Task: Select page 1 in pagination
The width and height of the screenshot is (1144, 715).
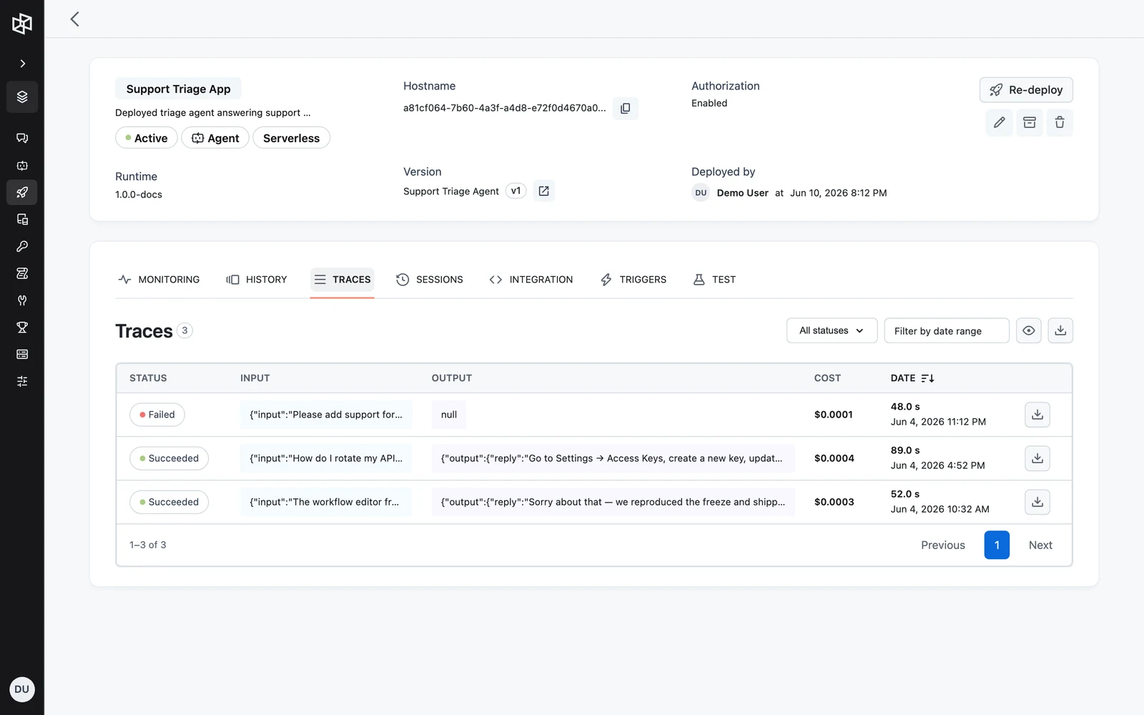Action: tap(997, 545)
